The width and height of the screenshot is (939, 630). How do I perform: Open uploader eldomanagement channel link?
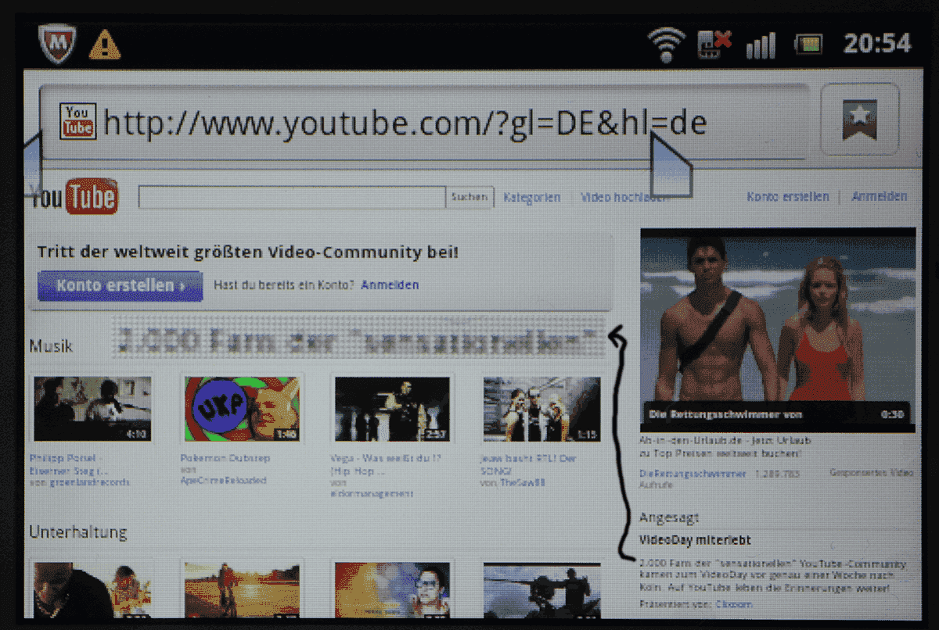372,494
